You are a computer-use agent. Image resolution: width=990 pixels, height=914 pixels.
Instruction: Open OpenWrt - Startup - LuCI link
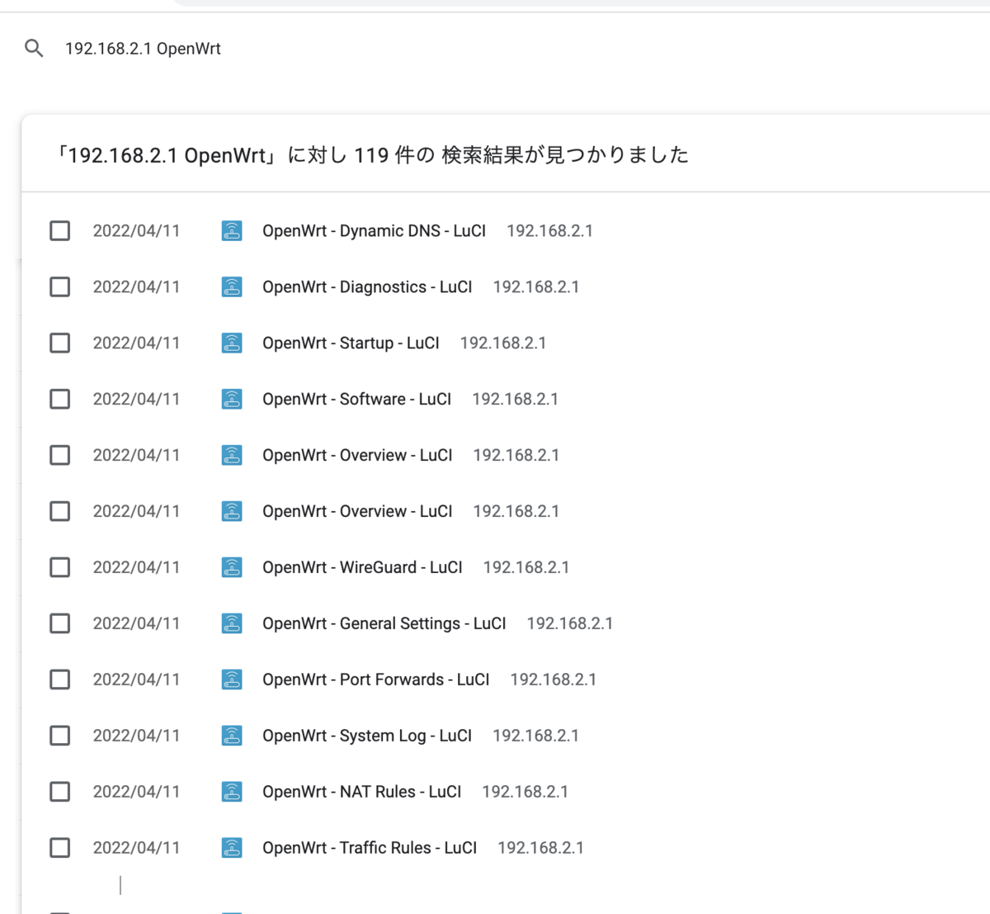pyautogui.click(x=351, y=343)
